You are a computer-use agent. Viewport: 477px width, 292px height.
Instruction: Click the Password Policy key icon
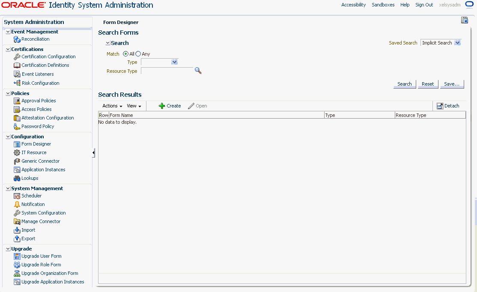pyautogui.click(x=17, y=127)
